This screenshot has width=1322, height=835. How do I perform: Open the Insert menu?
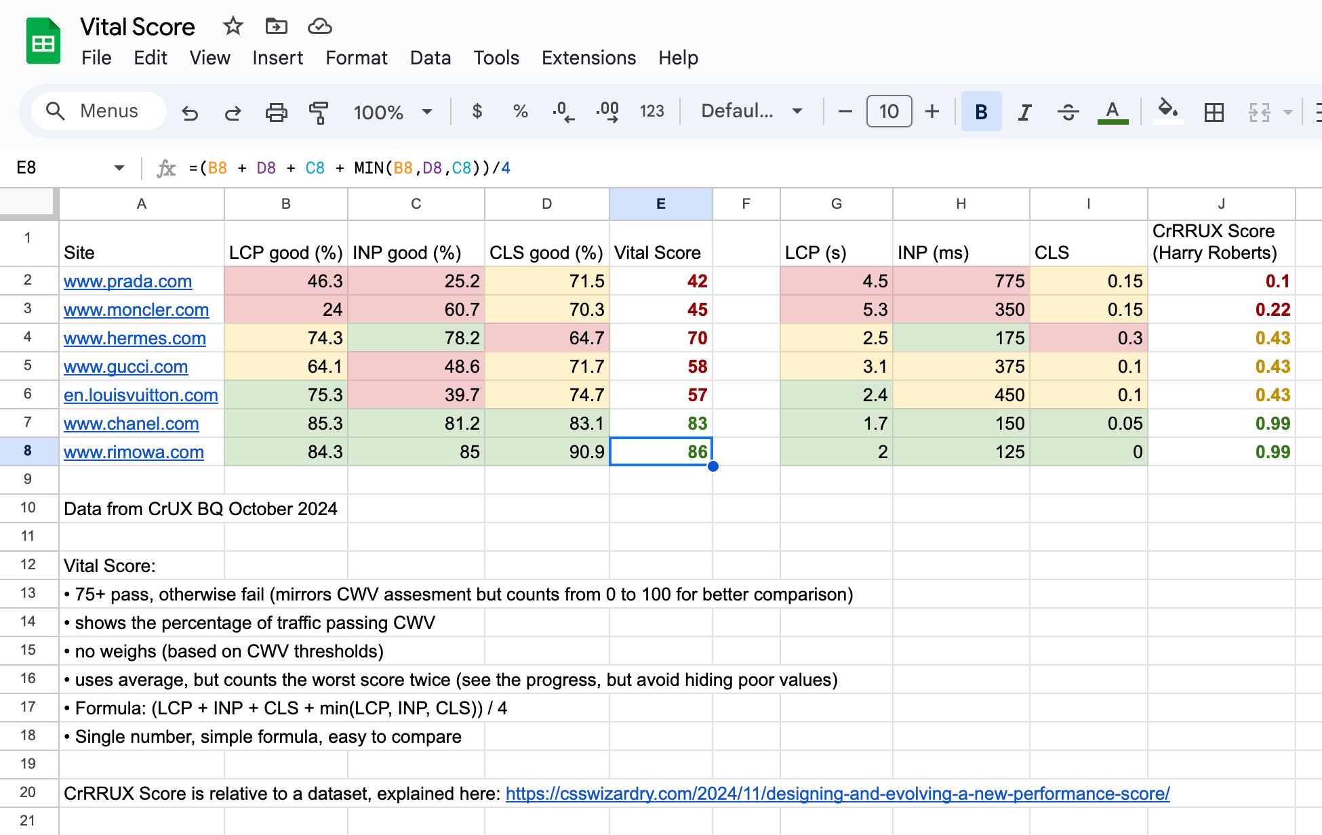(x=278, y=58)
